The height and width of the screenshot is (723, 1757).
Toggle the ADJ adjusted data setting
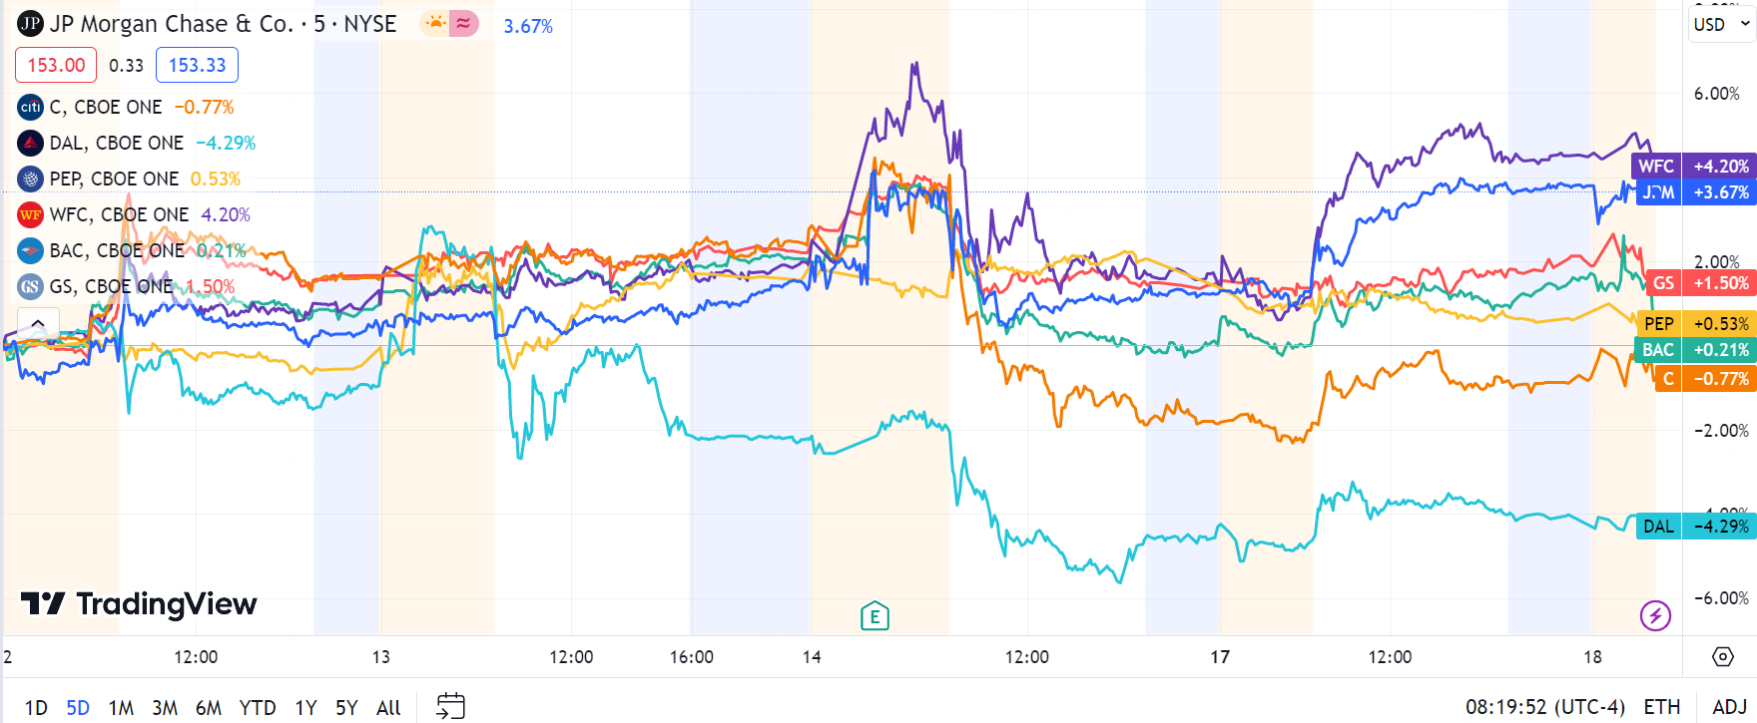pyautogui.click(x=1729, y=707)
